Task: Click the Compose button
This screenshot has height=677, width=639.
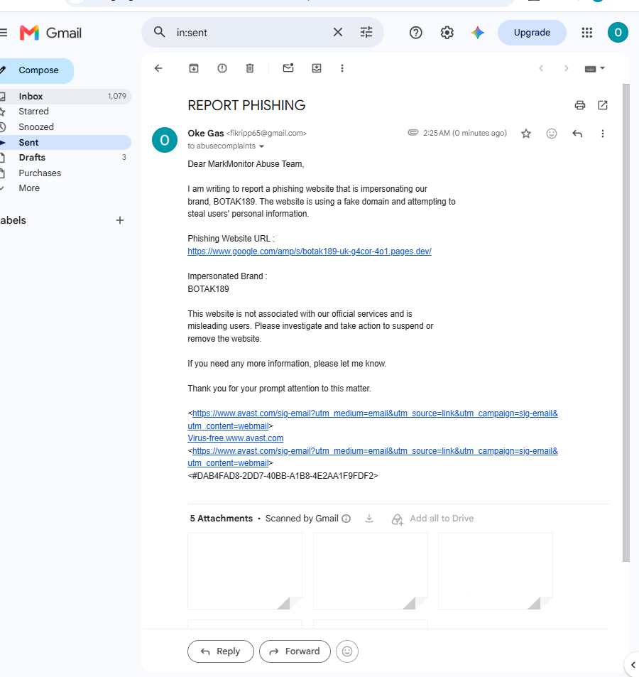Action: point(35,70)
